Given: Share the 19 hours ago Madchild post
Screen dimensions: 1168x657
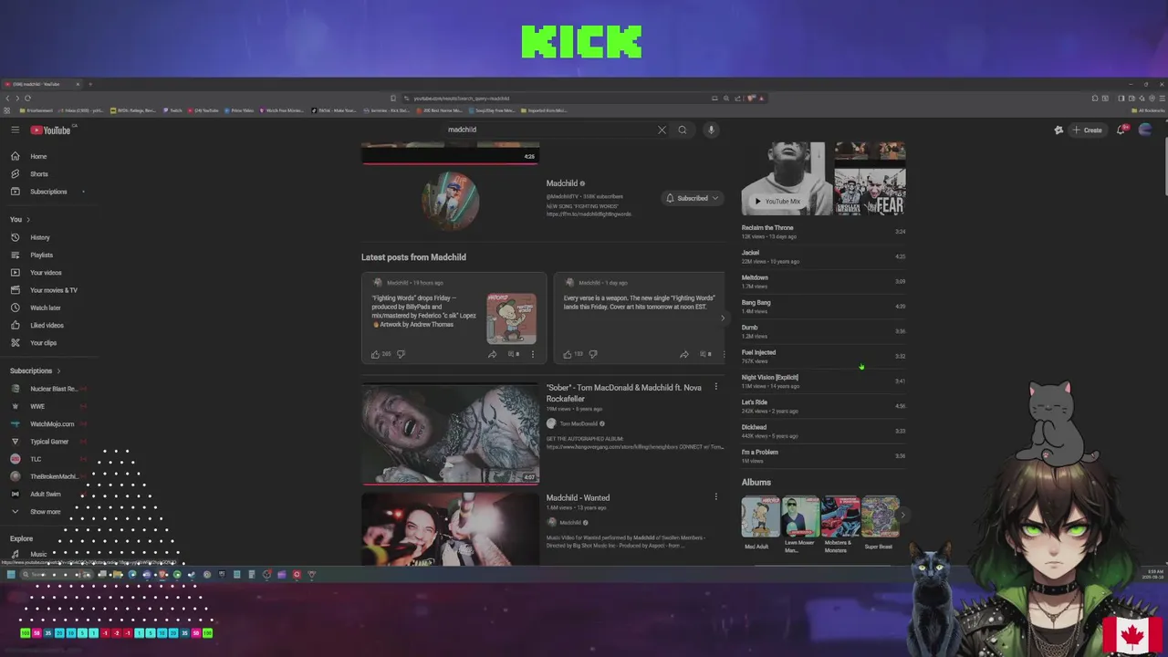Looking at the screenshot, I should 492,354.
